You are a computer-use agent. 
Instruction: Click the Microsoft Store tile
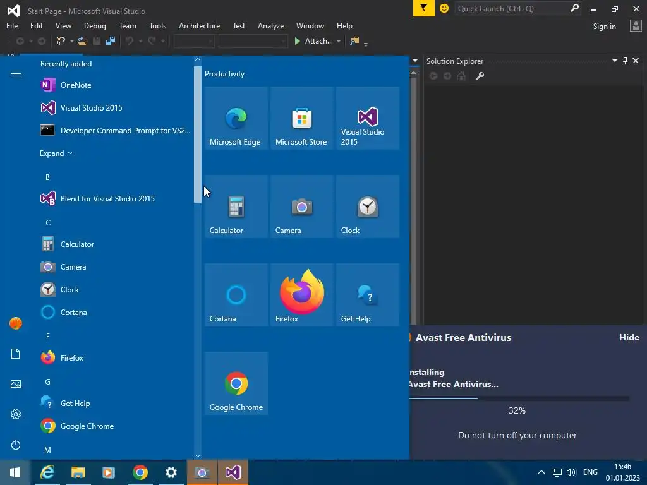click(301, 118)
